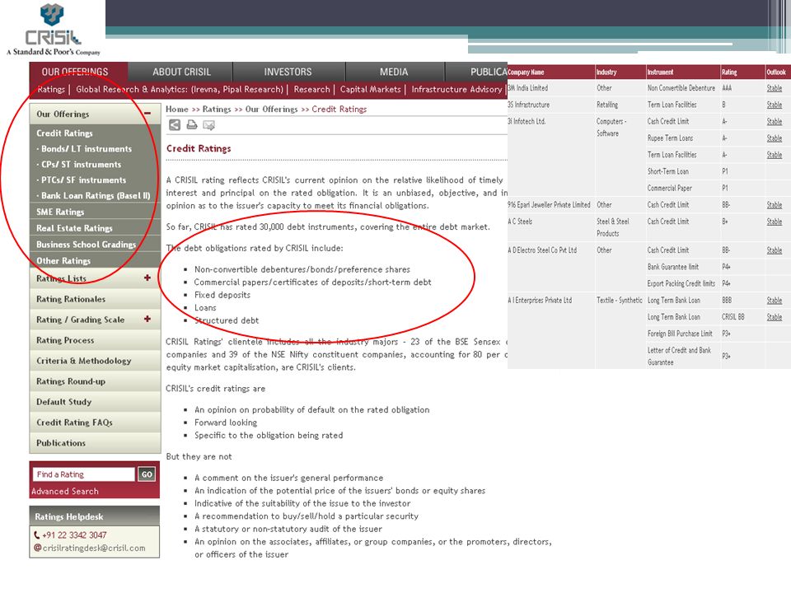Screen dimensions: 791x593
Task: Select Infrastructure Advisory submenu item
Action: pos(456,89)
